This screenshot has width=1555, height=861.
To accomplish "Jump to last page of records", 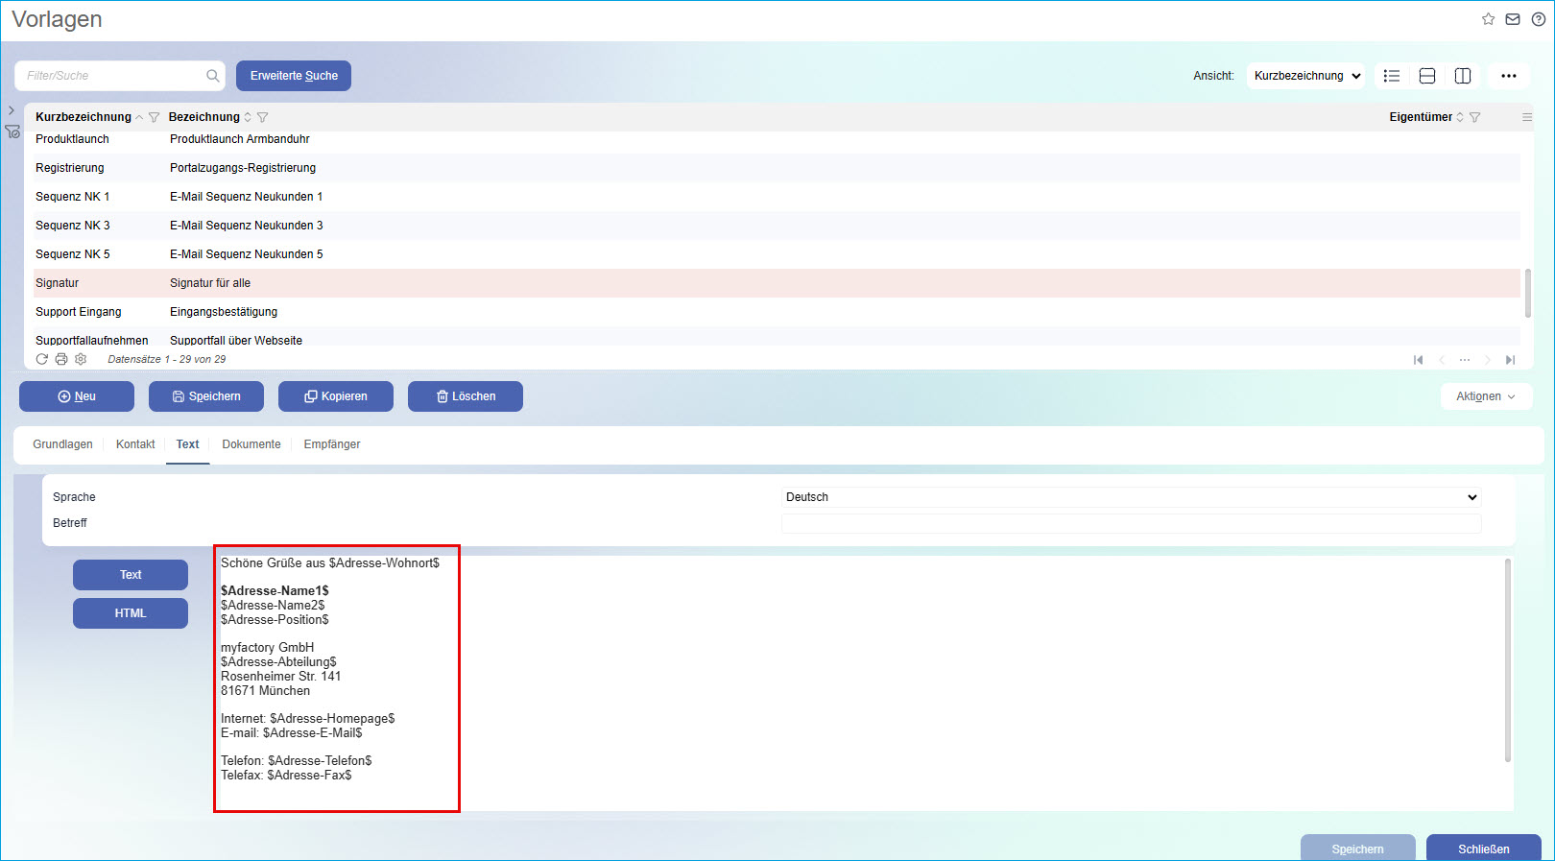I will [x=1510, y=360].
